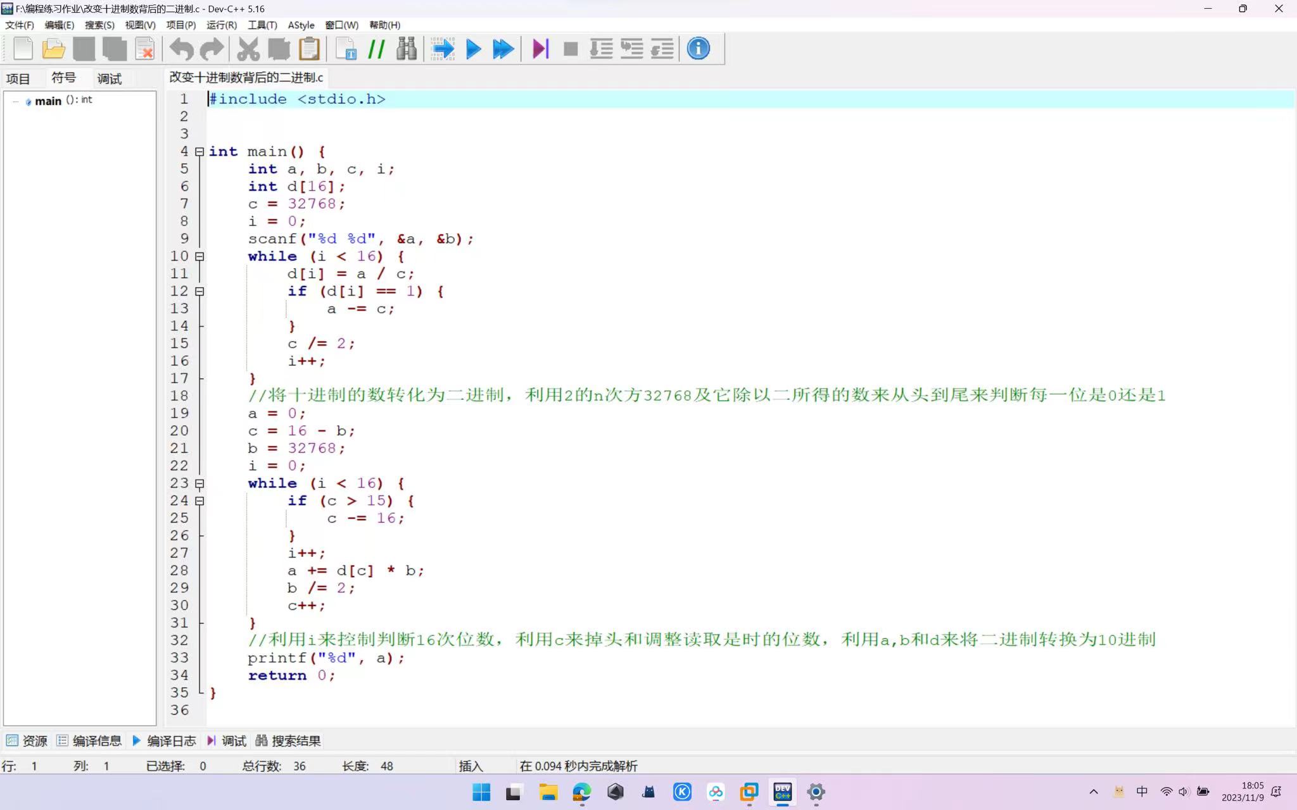Switch to the 调试 side panel tab
1297x810 pixels.
109,78
